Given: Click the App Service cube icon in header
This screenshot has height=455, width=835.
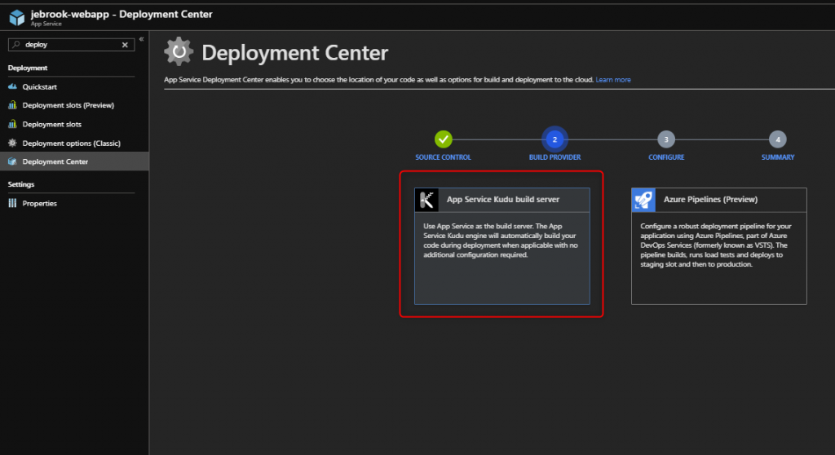Looking at the screenshot, I should click(16, 18).
